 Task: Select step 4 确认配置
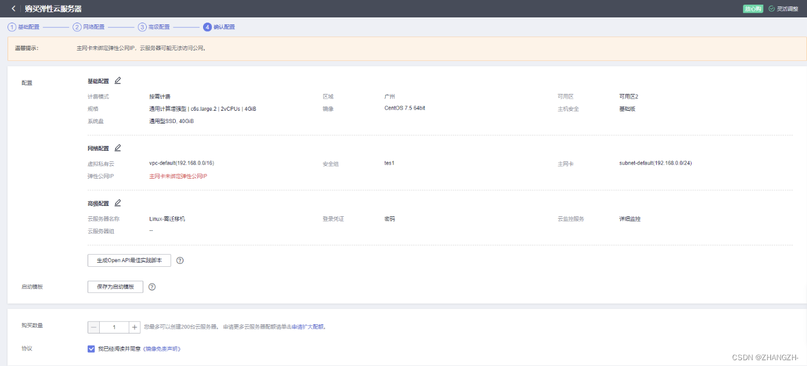219,27
